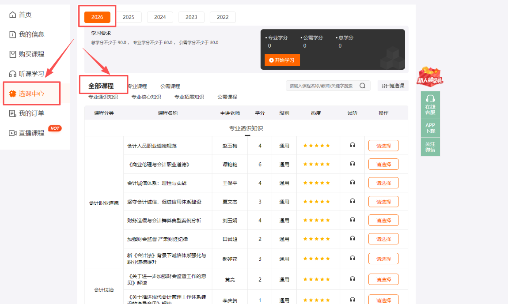Click the course keyword search input field
508x304 pixels.
click(322, 86)
